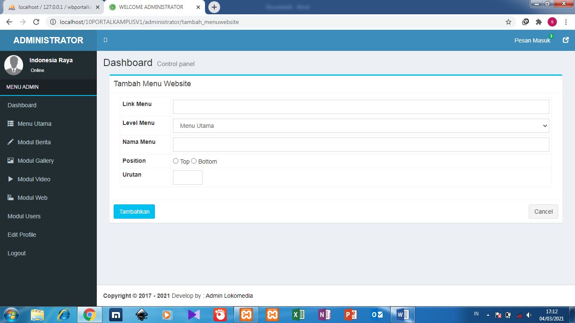575x323 pixels.
Task: View site information icon in address bar
Action: point(53,22)
